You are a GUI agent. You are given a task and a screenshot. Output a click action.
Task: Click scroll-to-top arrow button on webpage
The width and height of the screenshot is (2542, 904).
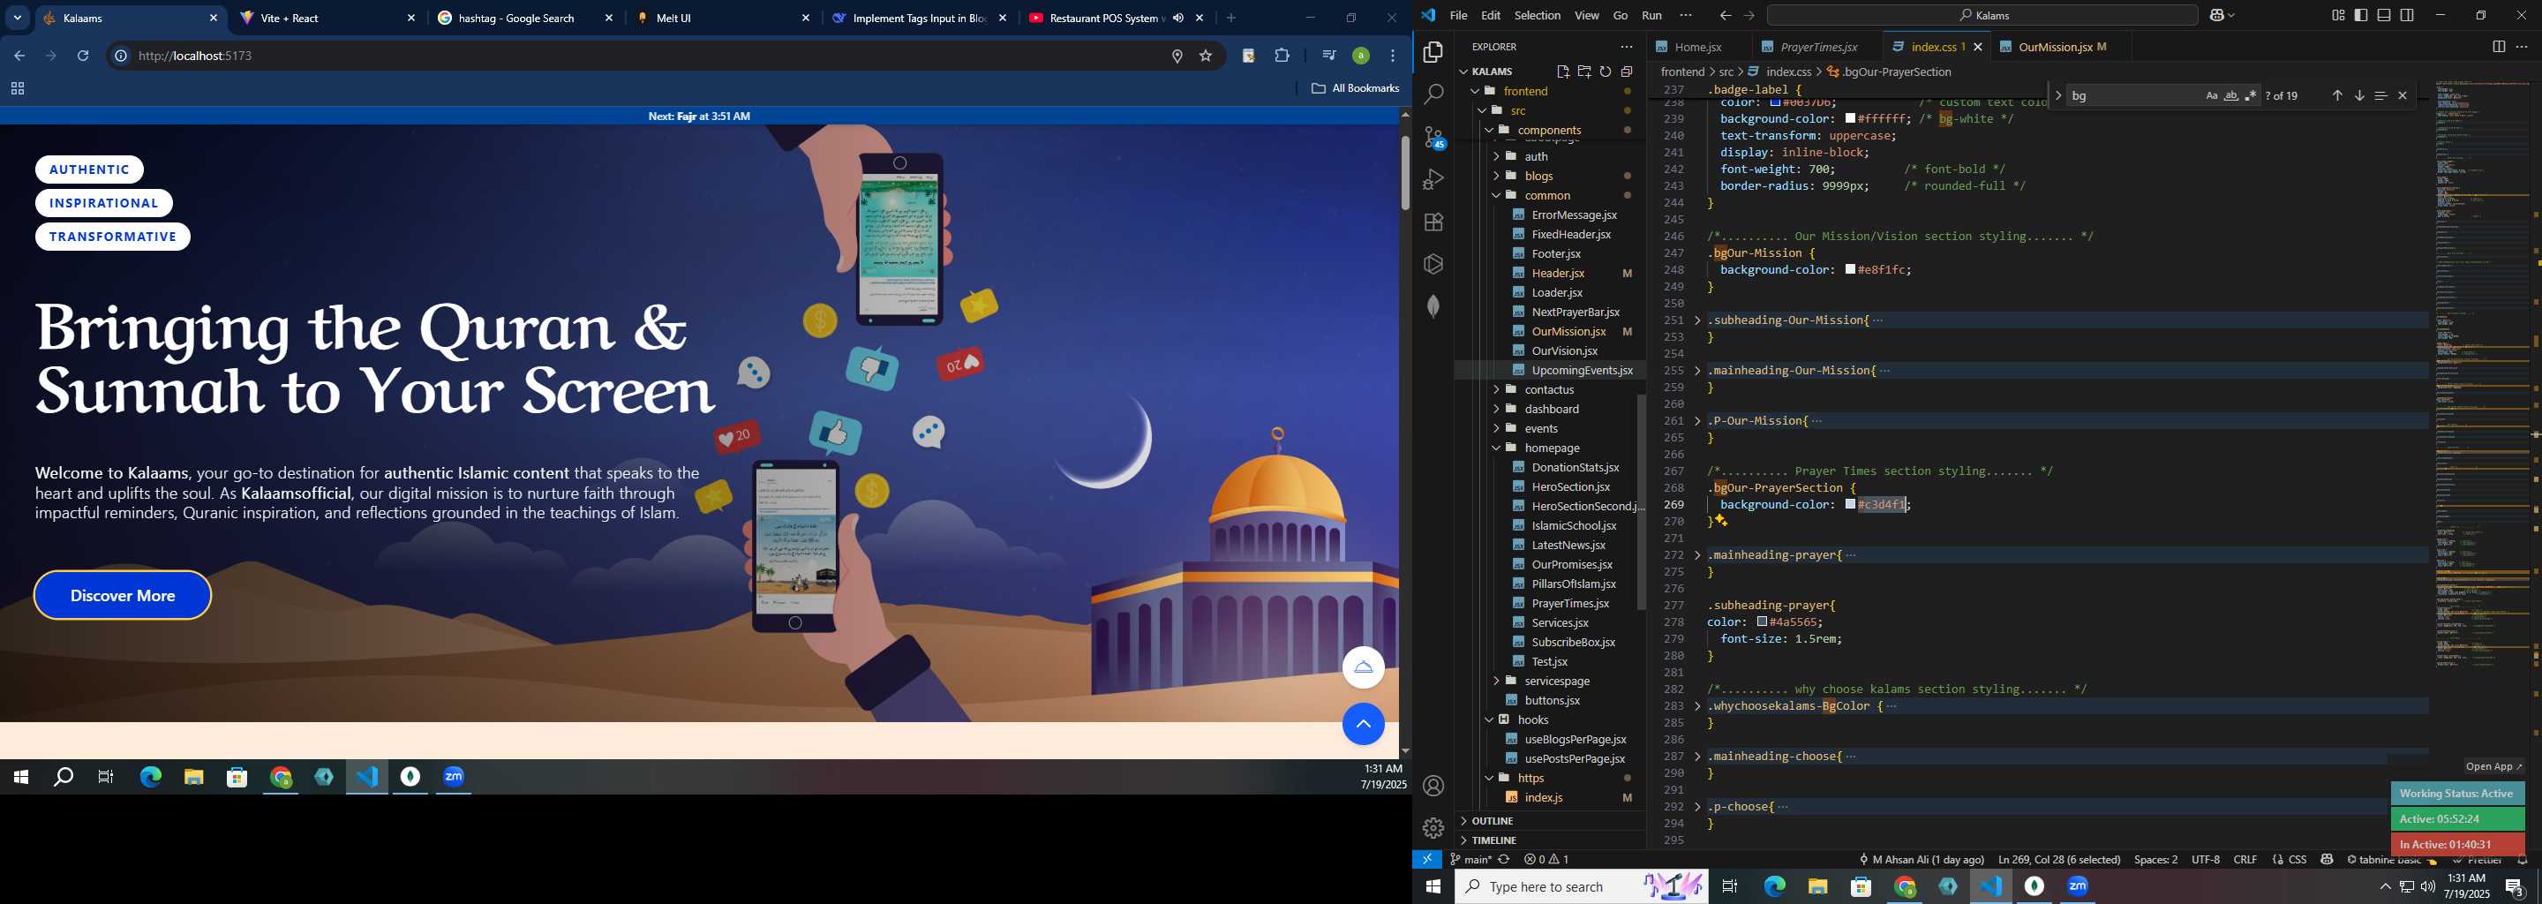(1363, 725)
